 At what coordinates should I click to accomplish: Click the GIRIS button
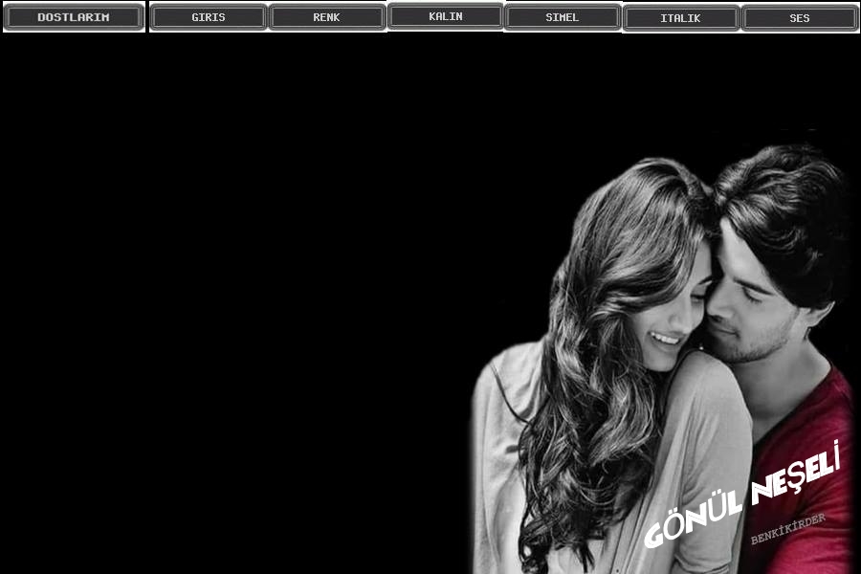click(x=209, y=17)
